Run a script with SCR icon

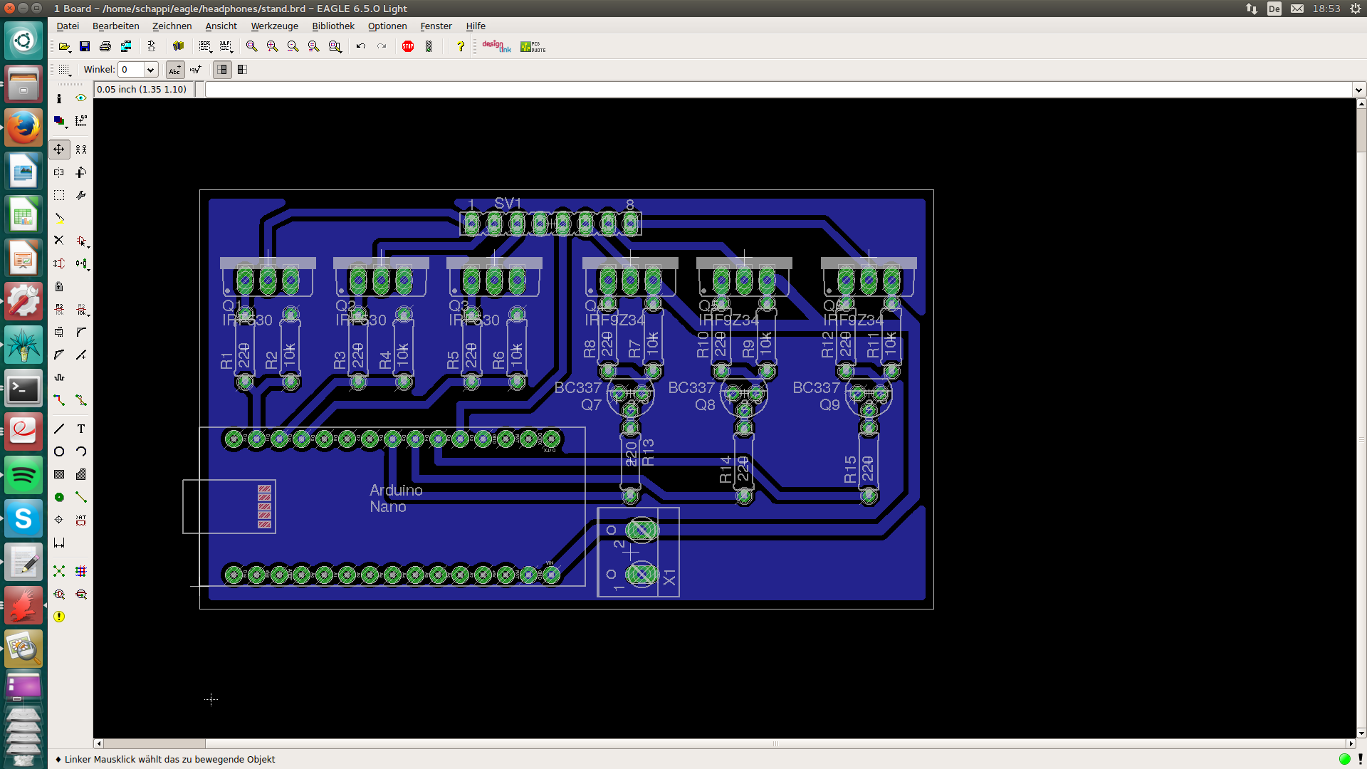[205, 47]
